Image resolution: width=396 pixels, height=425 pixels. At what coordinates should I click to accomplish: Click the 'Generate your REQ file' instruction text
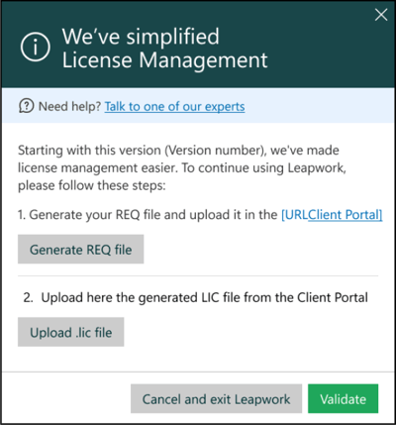tap(148, 215)
